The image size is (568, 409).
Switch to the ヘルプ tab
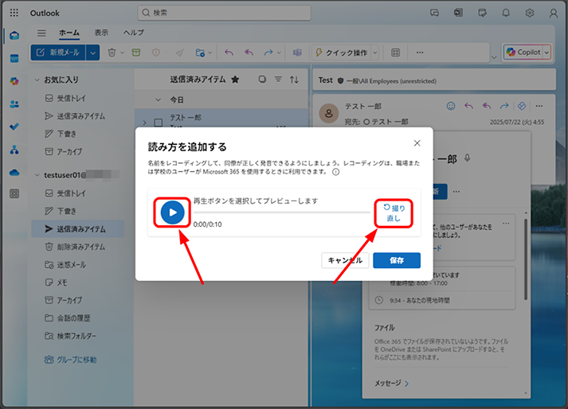point(134,33)
